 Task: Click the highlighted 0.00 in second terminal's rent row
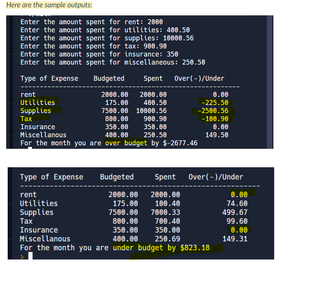[x=239, y=194]
